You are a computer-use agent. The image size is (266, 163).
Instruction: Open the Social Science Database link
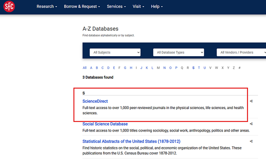(105, 124)
